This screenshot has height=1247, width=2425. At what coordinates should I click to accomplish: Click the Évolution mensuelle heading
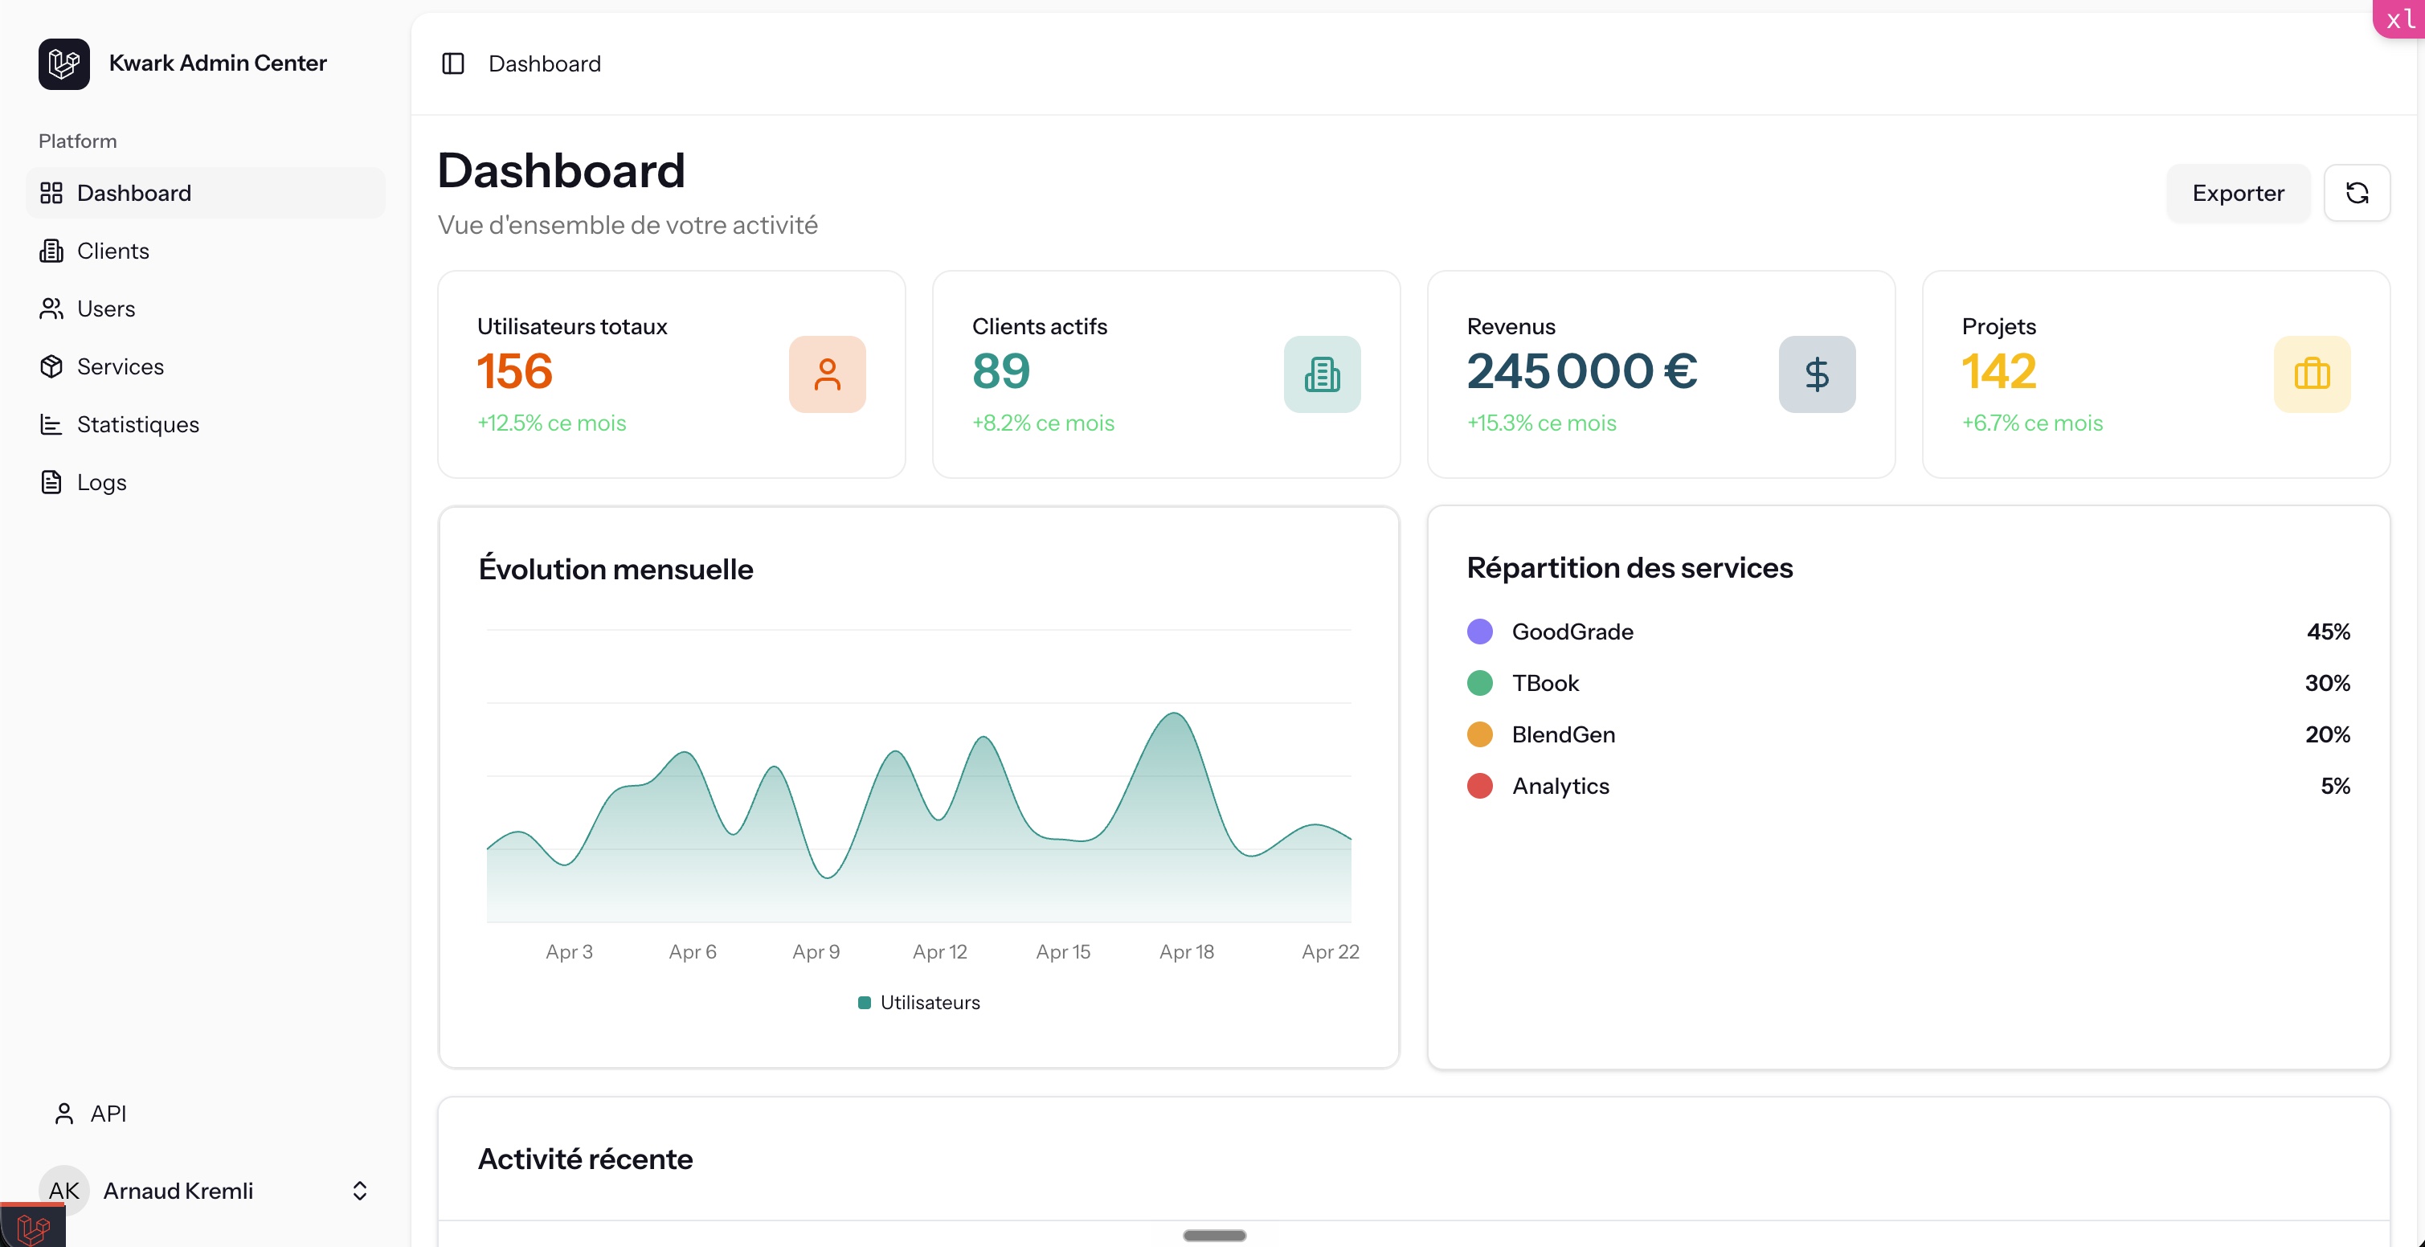click(x=615, y=568)
